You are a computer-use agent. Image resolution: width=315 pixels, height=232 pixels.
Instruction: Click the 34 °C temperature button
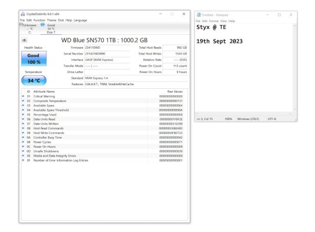point(34,81)
